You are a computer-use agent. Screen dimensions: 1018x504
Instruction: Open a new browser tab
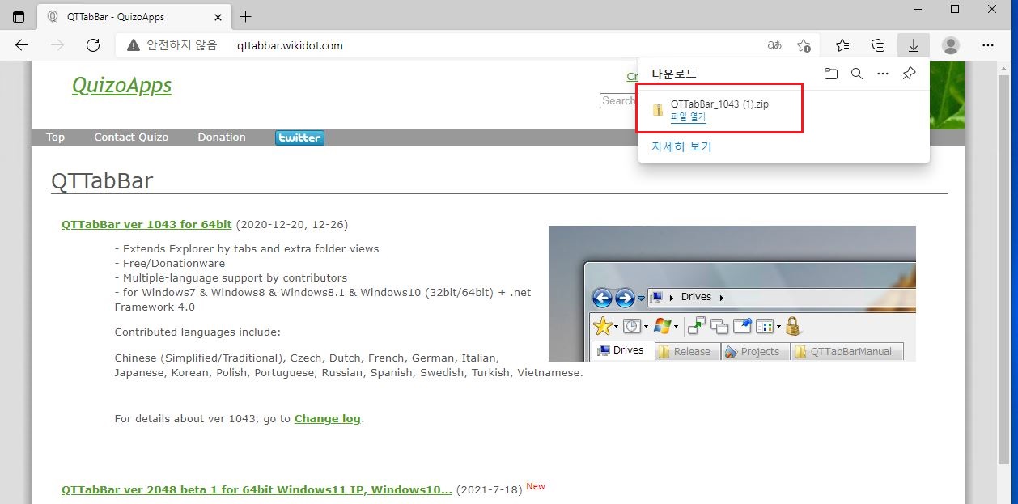pos(246,17)
